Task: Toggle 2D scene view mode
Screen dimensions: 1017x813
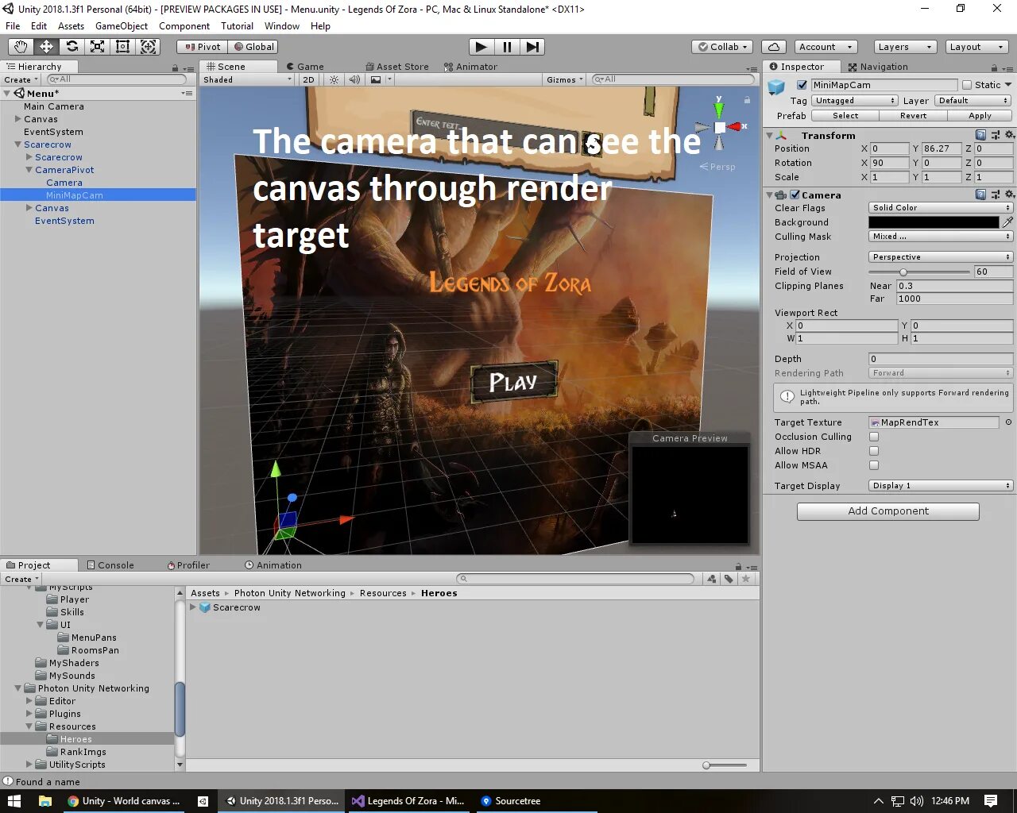Action: click(x=308, y=79)
